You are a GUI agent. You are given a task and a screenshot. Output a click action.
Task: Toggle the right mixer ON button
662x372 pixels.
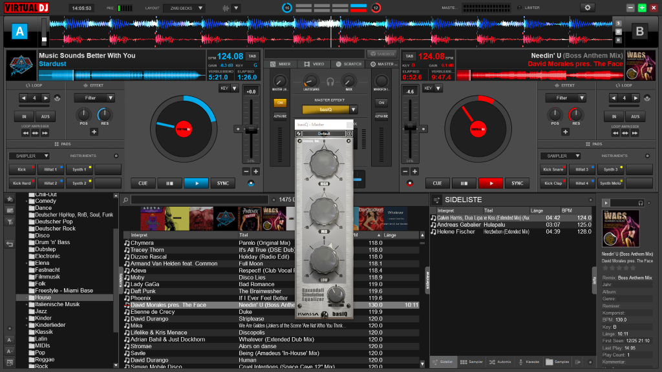[381, 103]
